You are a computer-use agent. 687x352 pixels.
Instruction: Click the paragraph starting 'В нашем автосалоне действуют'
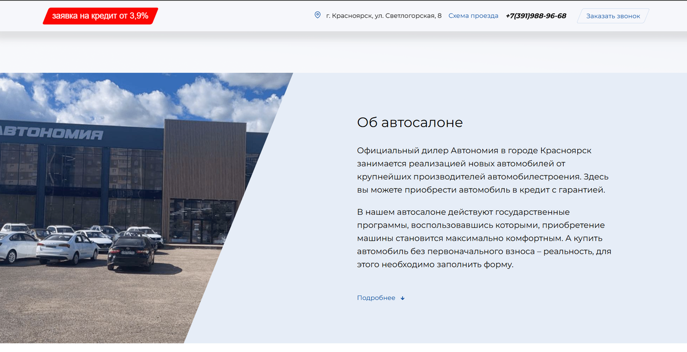point(484,238)
